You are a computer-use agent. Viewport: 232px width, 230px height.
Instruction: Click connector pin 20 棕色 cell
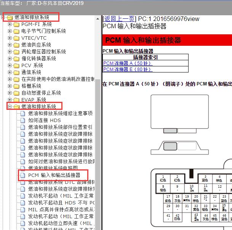[196, 199]
